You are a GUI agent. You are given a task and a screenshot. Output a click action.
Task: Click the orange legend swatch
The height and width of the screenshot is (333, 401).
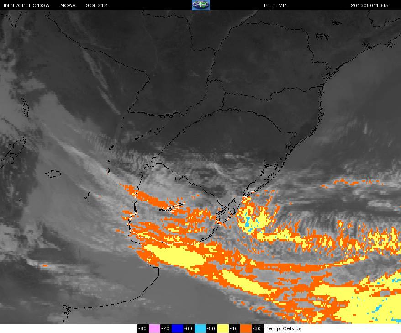tap(245, 328)
